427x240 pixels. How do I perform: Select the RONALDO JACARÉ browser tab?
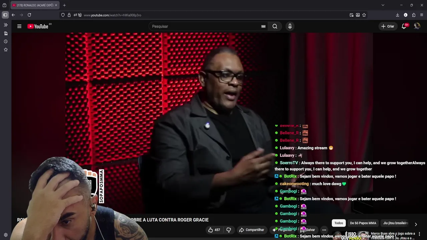(x=35, y=5)
